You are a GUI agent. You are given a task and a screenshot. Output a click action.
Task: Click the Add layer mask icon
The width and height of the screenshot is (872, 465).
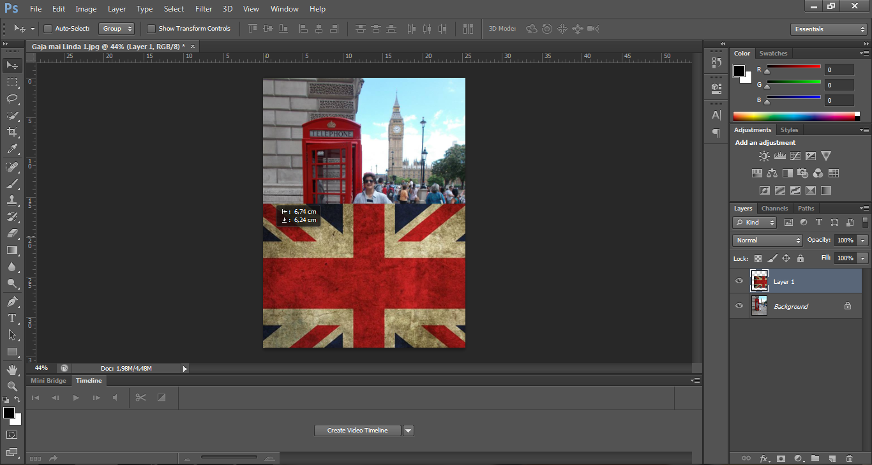click(780, 458)
